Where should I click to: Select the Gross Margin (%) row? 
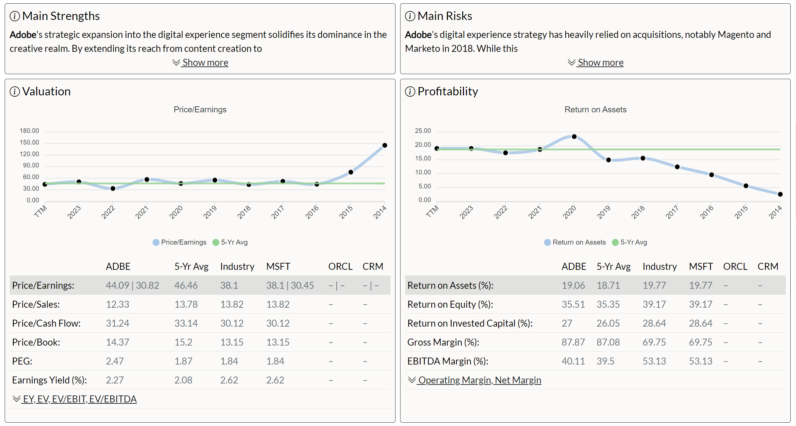pyautogui.click(x=595, y=342)
